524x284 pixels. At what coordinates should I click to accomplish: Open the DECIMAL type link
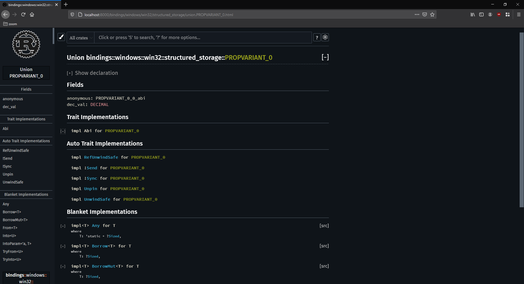99,105
